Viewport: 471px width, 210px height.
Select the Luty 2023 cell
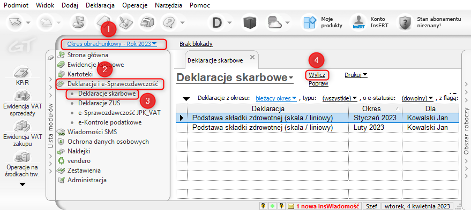coord(376,127)
